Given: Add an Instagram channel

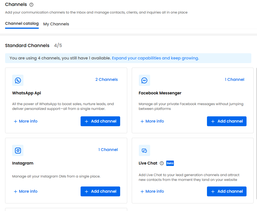Looking at the screenshot, I should point(100,191).
